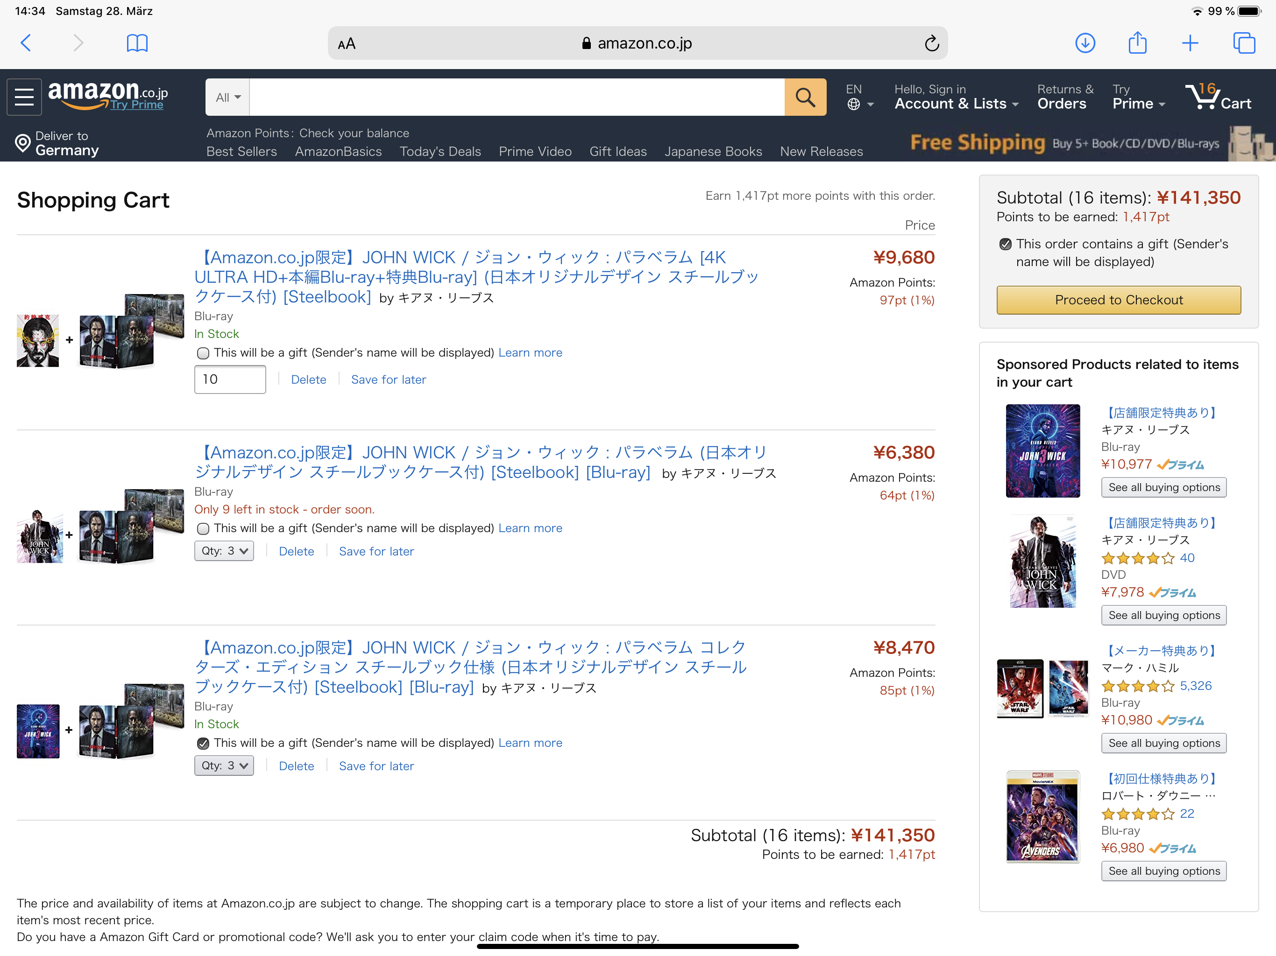
Task: Open Safari downloads icon
Action: coord(1085,43)
